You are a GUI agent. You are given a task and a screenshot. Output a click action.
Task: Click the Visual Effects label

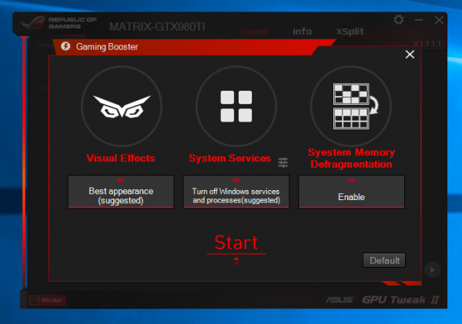[121, 159]
